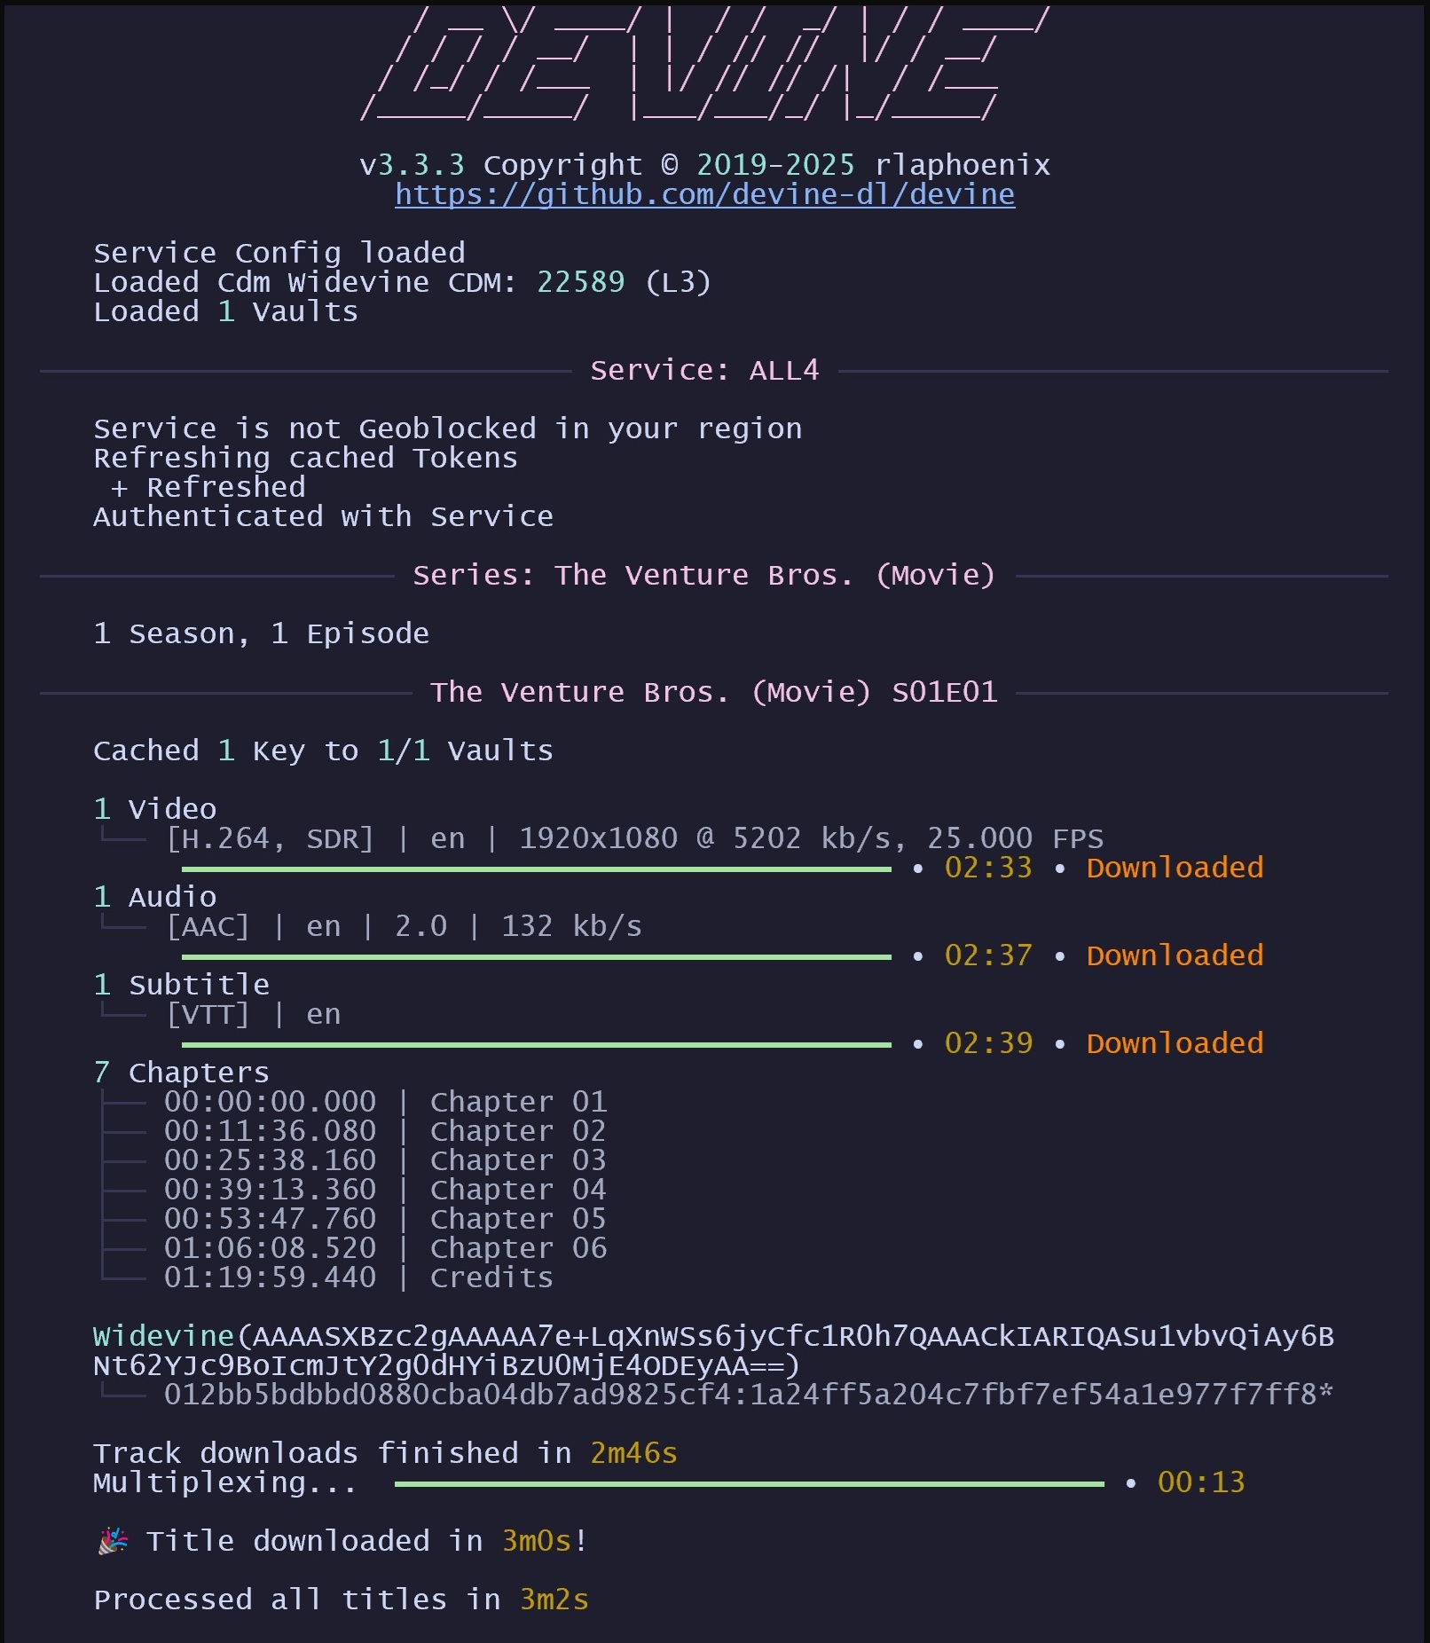Click the AAC audio track line
This screenshot has height=1643, width=1430.
tap(404, 926)
